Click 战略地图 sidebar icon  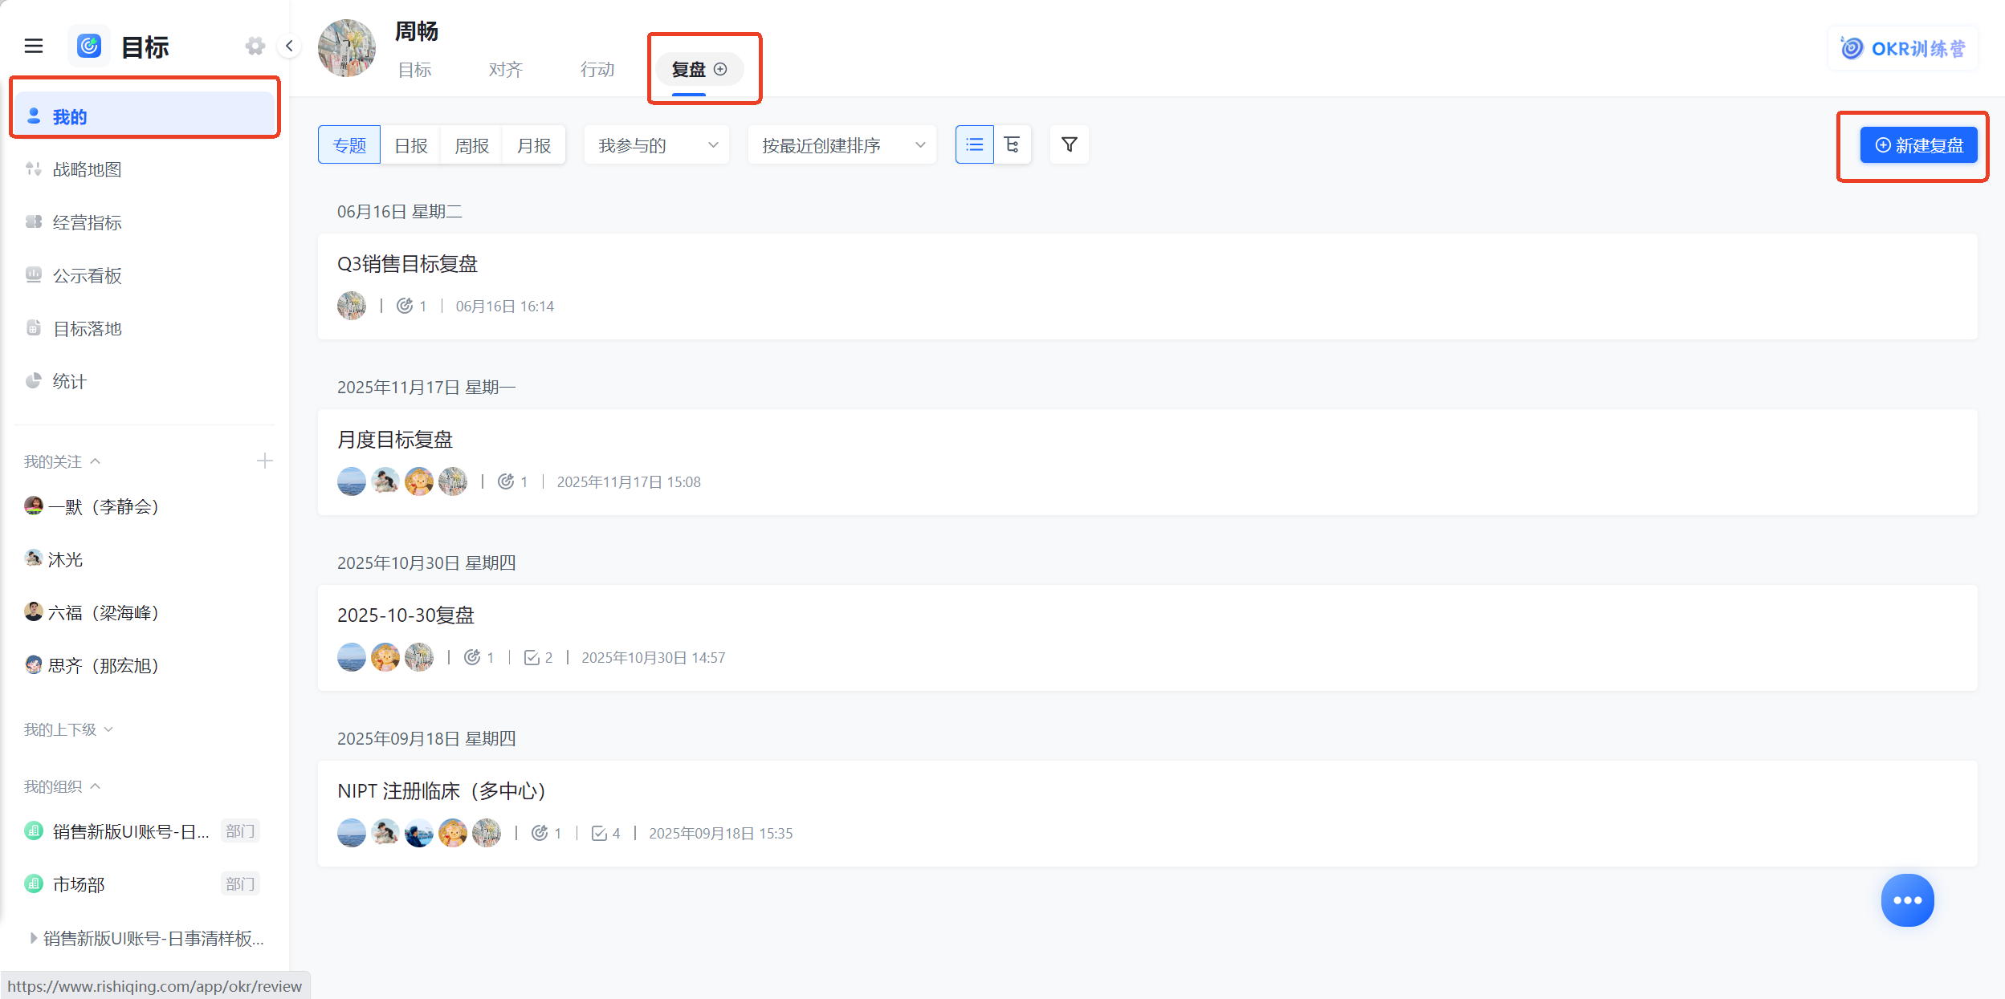coord(33,169)
